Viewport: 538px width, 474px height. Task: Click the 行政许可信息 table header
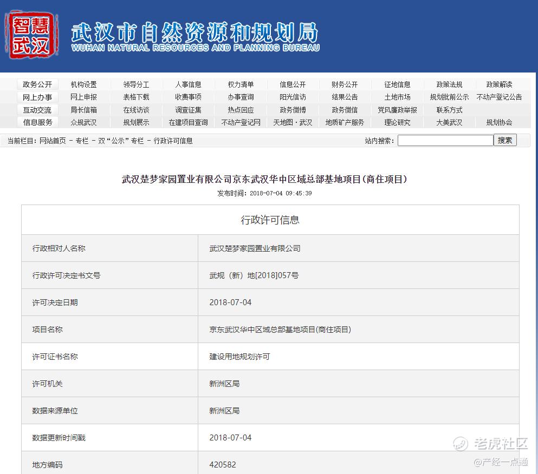(x=270, y=220)
